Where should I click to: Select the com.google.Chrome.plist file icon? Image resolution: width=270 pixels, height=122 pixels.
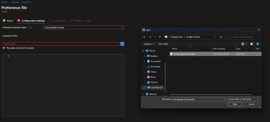pyautogui.click(x=171, y=54)
